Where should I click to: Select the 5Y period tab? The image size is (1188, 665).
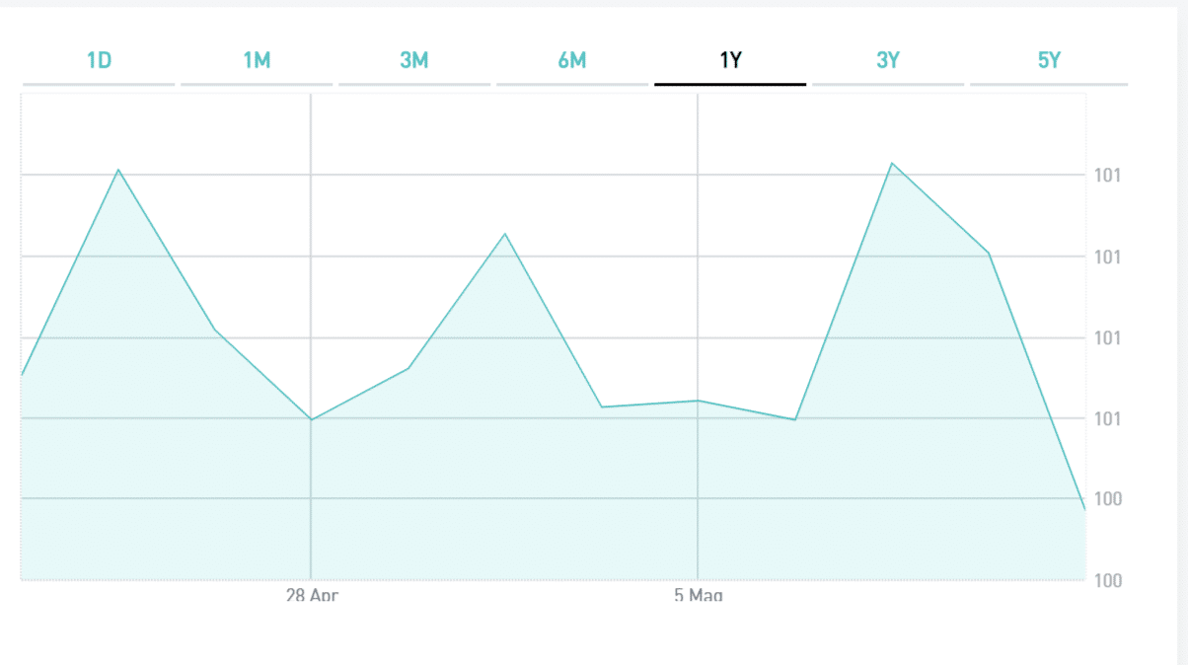point(1048,61)
